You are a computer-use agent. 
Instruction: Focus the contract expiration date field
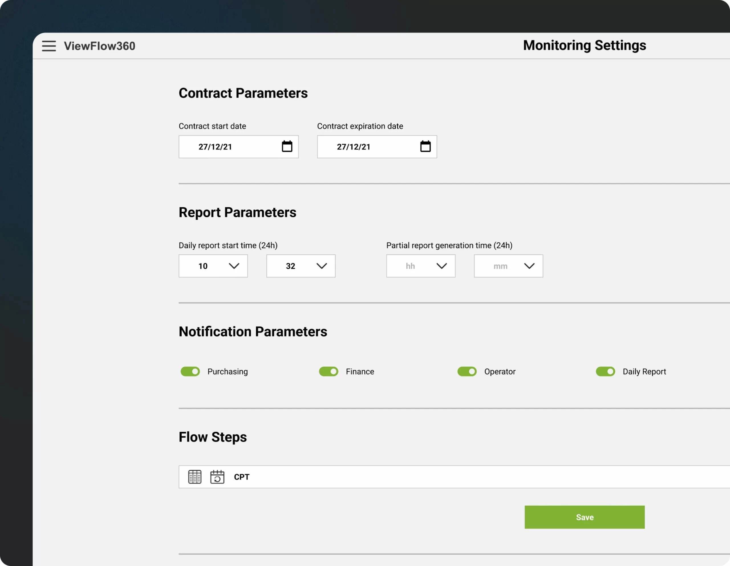point(377,147)
